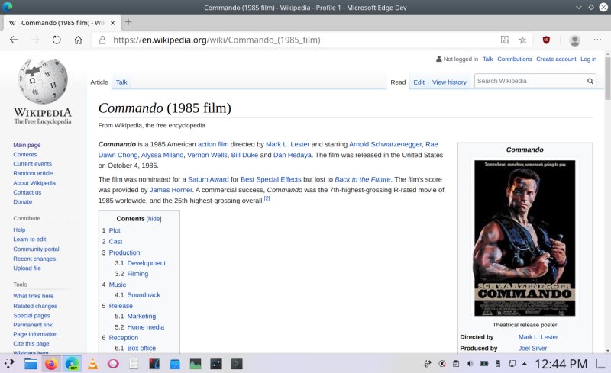Image resolution: width=611 pixels, height=373 pixels.
Task: Open the Joel Silver link in infobox
Action: (x=532, y=348)
